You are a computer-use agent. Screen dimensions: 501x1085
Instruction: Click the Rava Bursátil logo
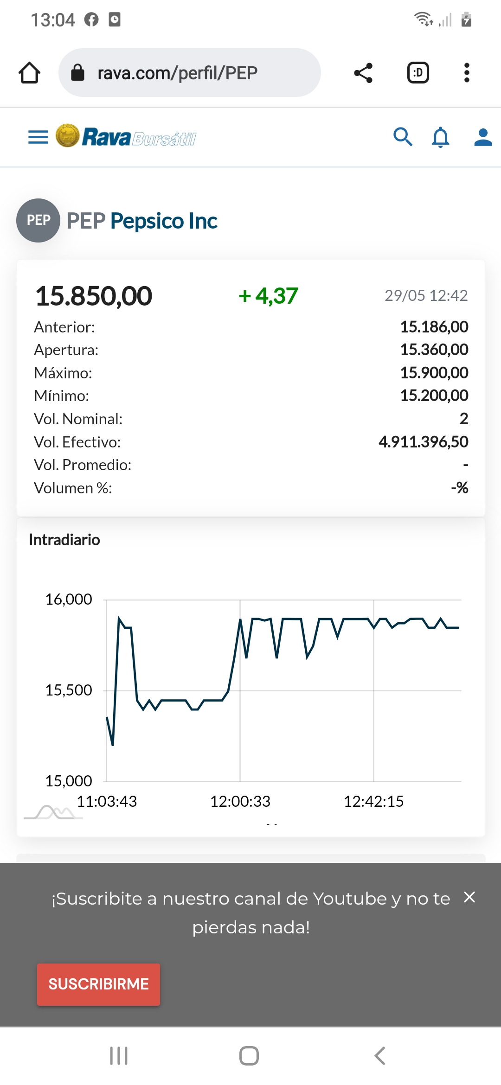click(x=126, y=136)
